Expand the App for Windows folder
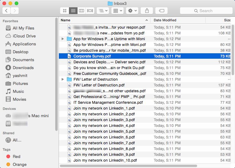The width and height of the screenshot is (235, 168). tap(63, 39)
